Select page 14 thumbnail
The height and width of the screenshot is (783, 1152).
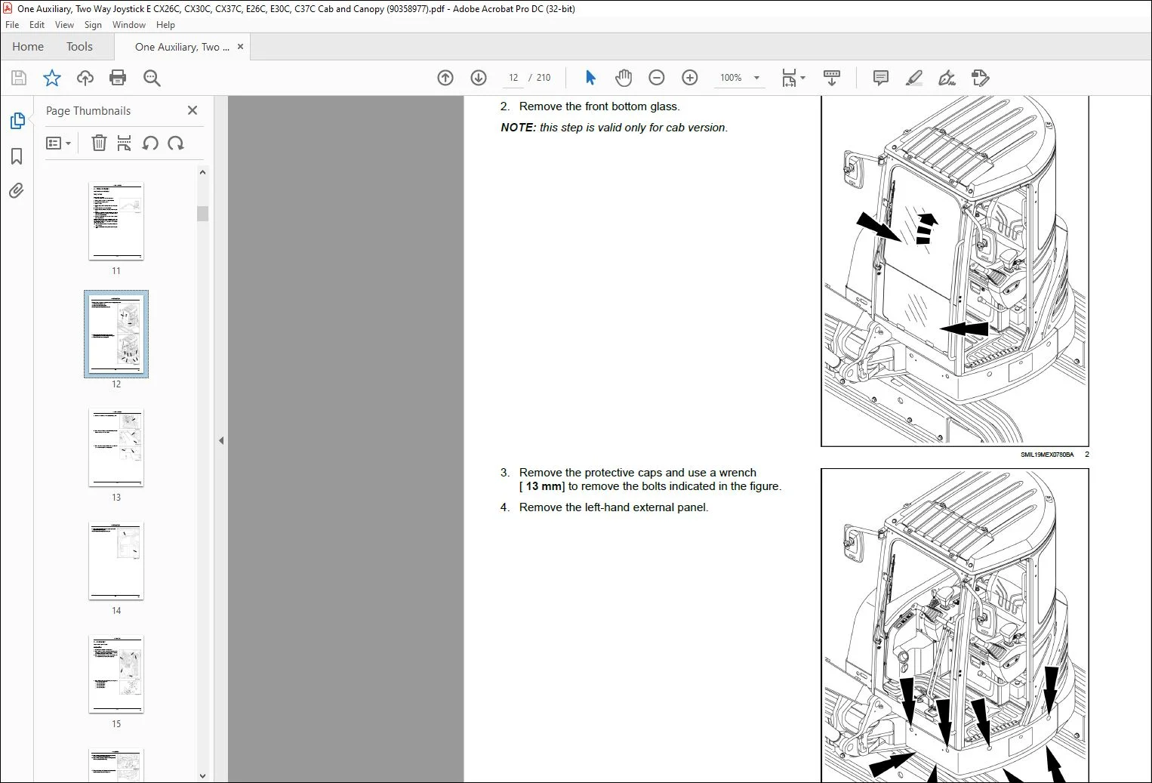click(116, 561)
